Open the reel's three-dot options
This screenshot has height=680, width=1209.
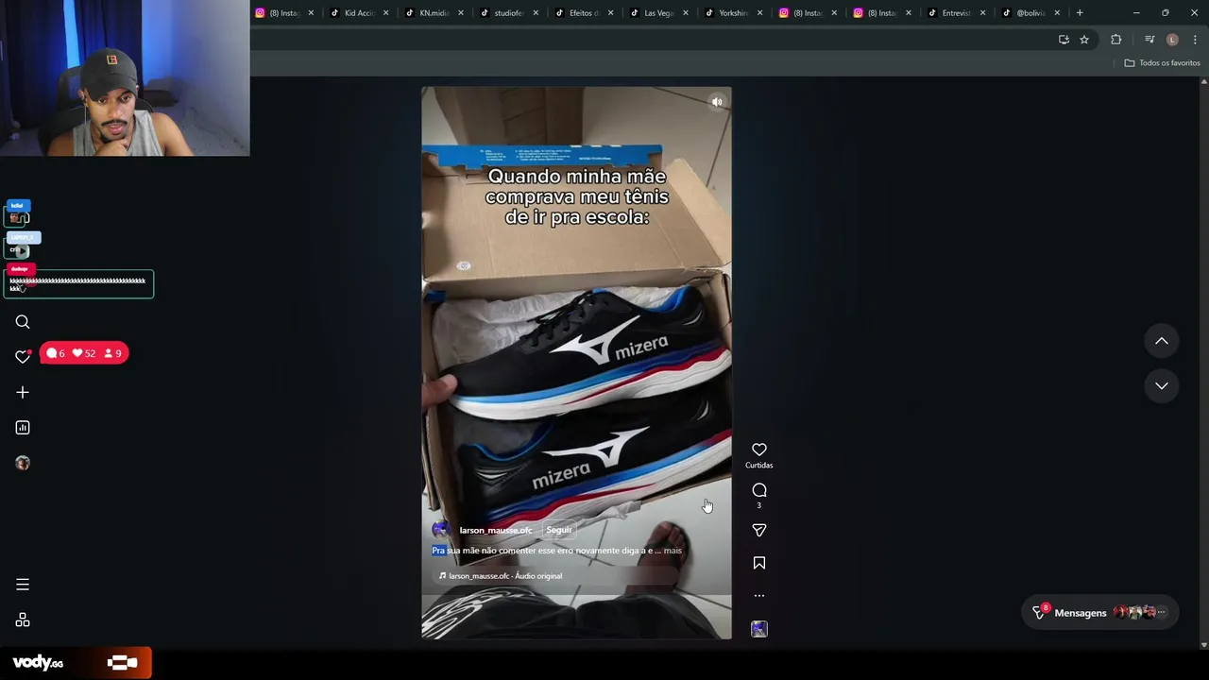(x=759, y=596)
